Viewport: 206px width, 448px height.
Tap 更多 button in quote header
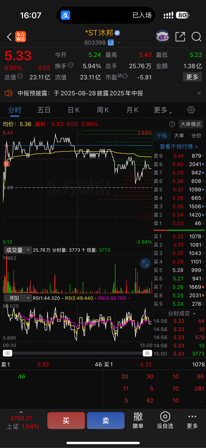(x=192, y=77)
